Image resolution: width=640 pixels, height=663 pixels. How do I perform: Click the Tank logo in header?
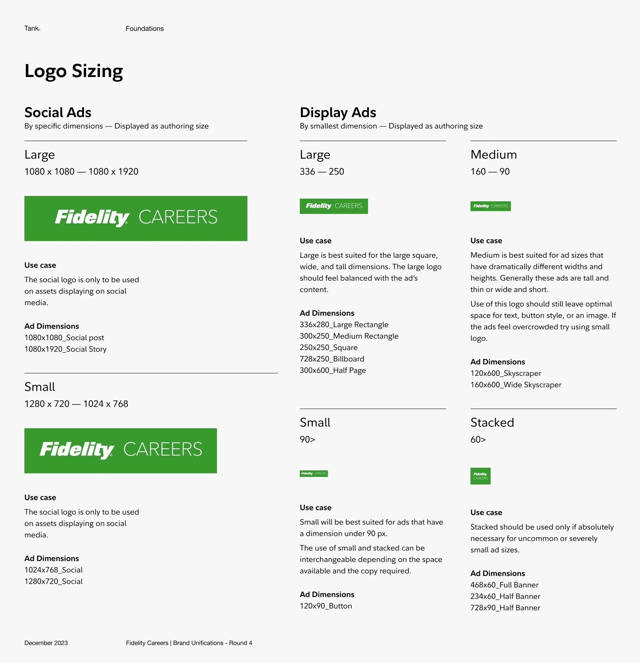click(32, 29)
